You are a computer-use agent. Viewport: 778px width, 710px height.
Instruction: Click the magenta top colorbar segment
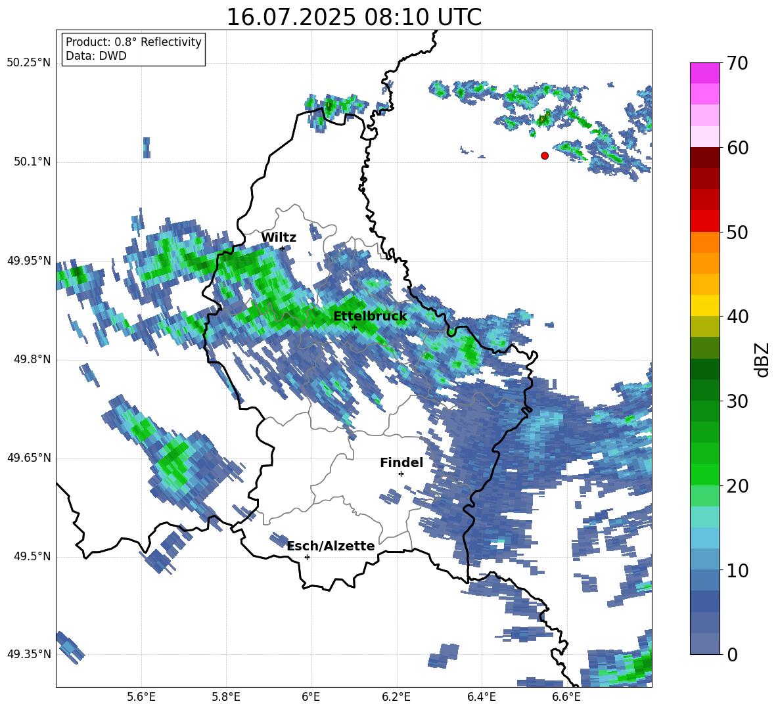point(704,73)
